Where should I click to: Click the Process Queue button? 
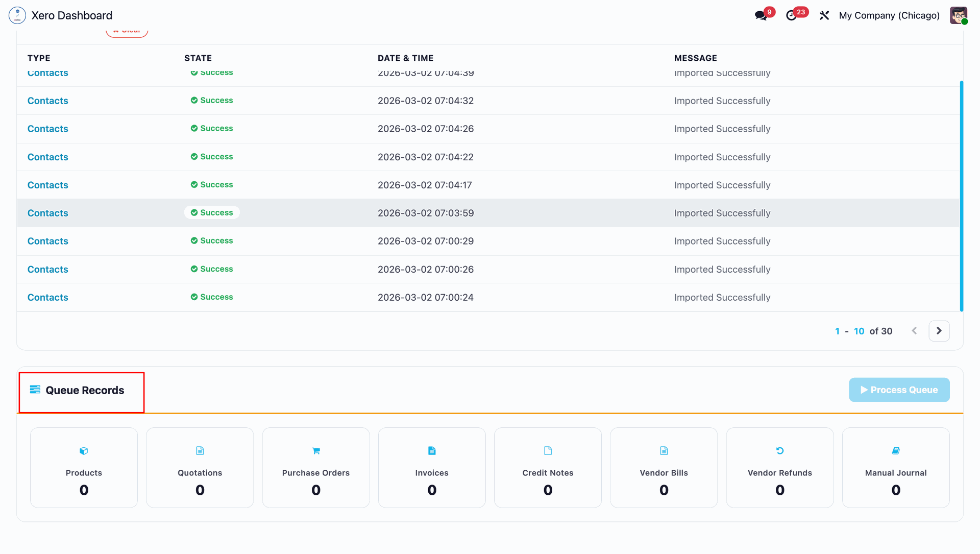pyautogui.click(x=899, y=390)
